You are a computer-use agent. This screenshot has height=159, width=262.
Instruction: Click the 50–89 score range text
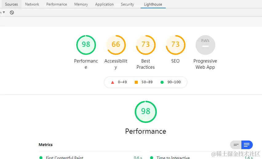click(147, 82)
